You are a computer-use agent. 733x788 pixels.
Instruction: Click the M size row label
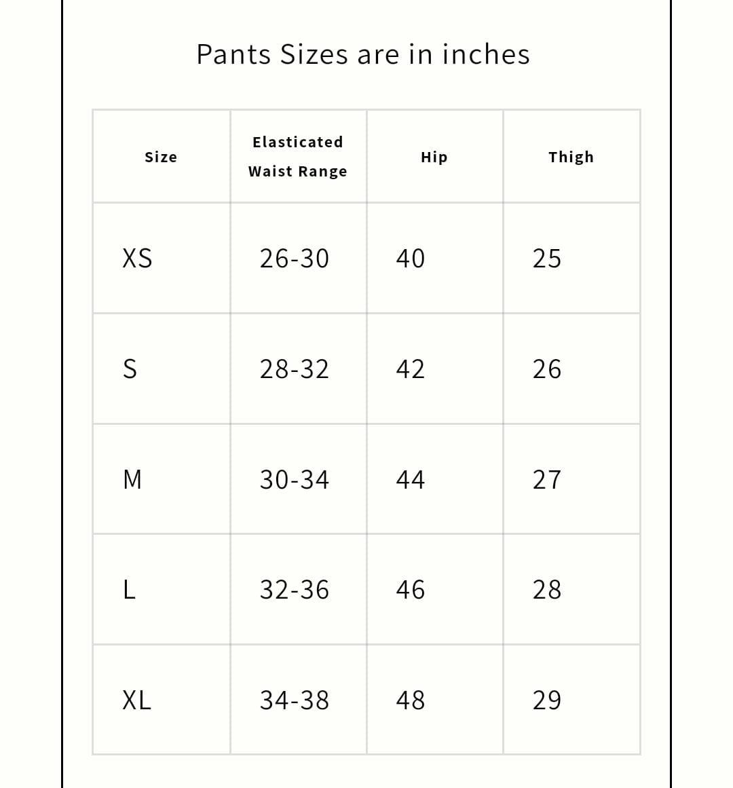point(132,480)
